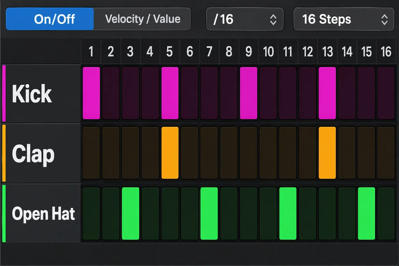Turn off Open Hat step 11

(x=288, y=213)
